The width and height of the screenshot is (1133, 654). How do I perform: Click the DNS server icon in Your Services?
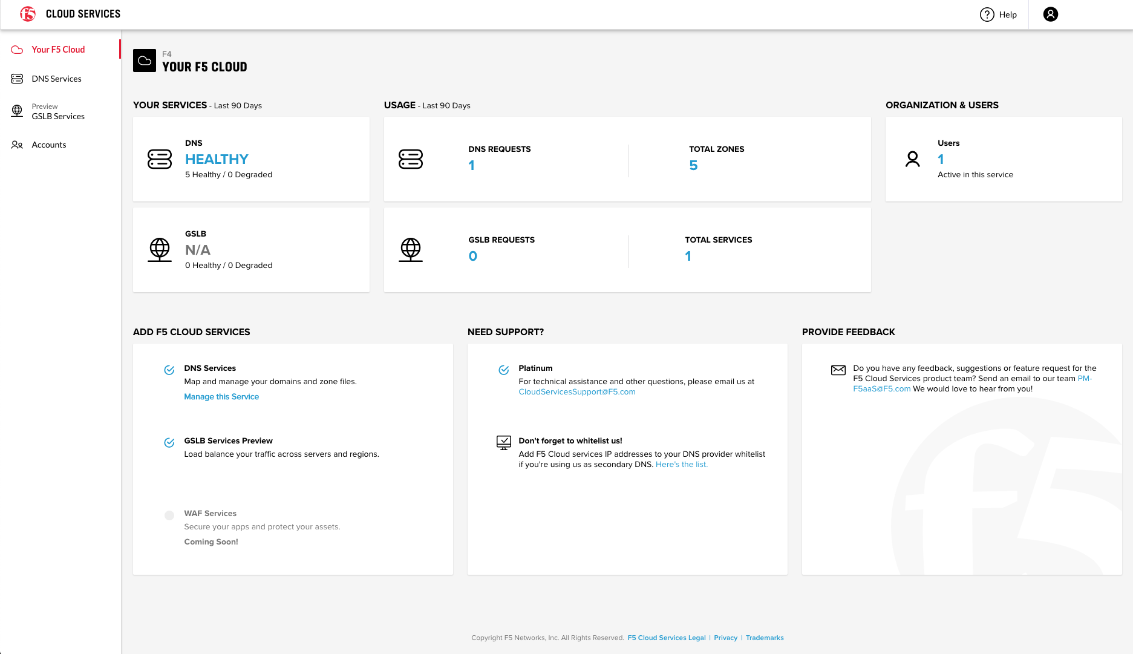(160, 159)
